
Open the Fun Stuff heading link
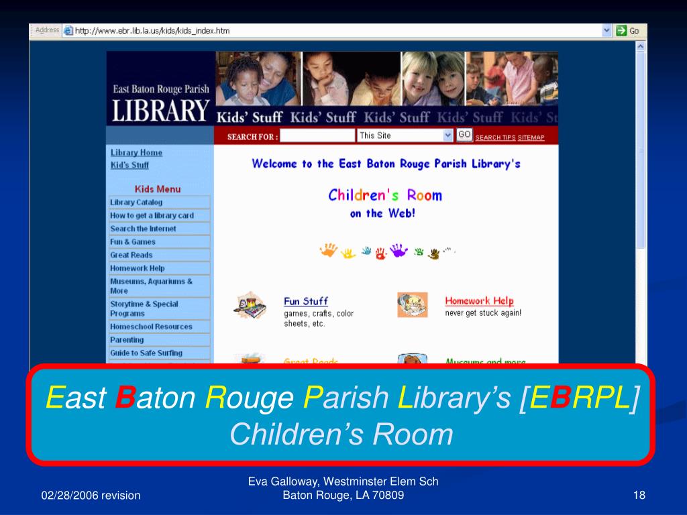(306, 301)
